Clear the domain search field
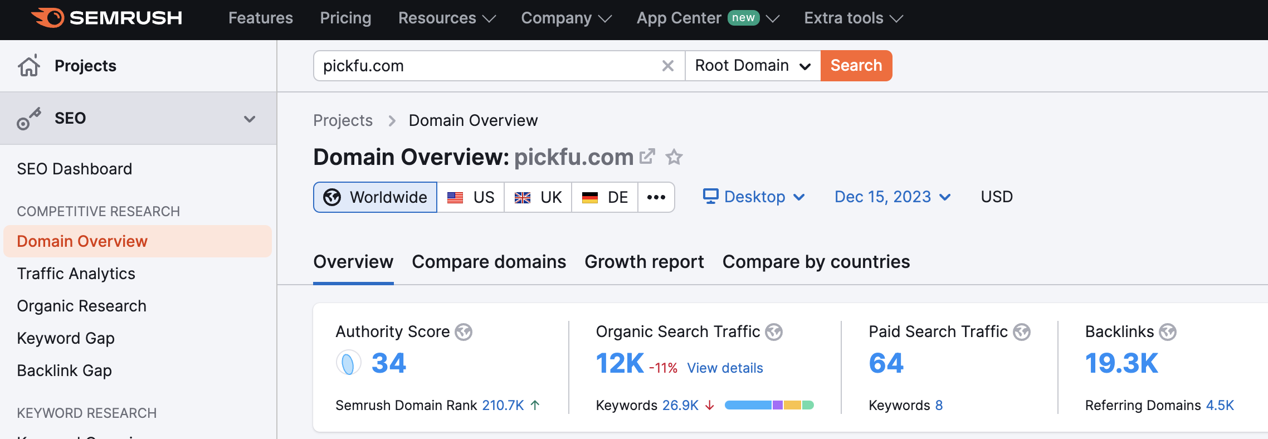 tap(667, 66)
